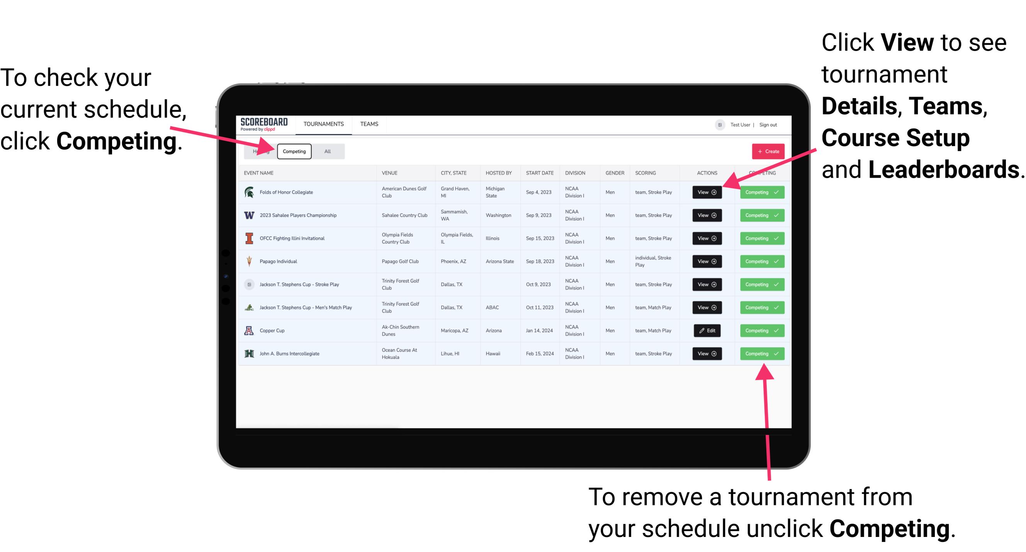Click the Home tab button
1026x552 pixels.
coord(260,151)
